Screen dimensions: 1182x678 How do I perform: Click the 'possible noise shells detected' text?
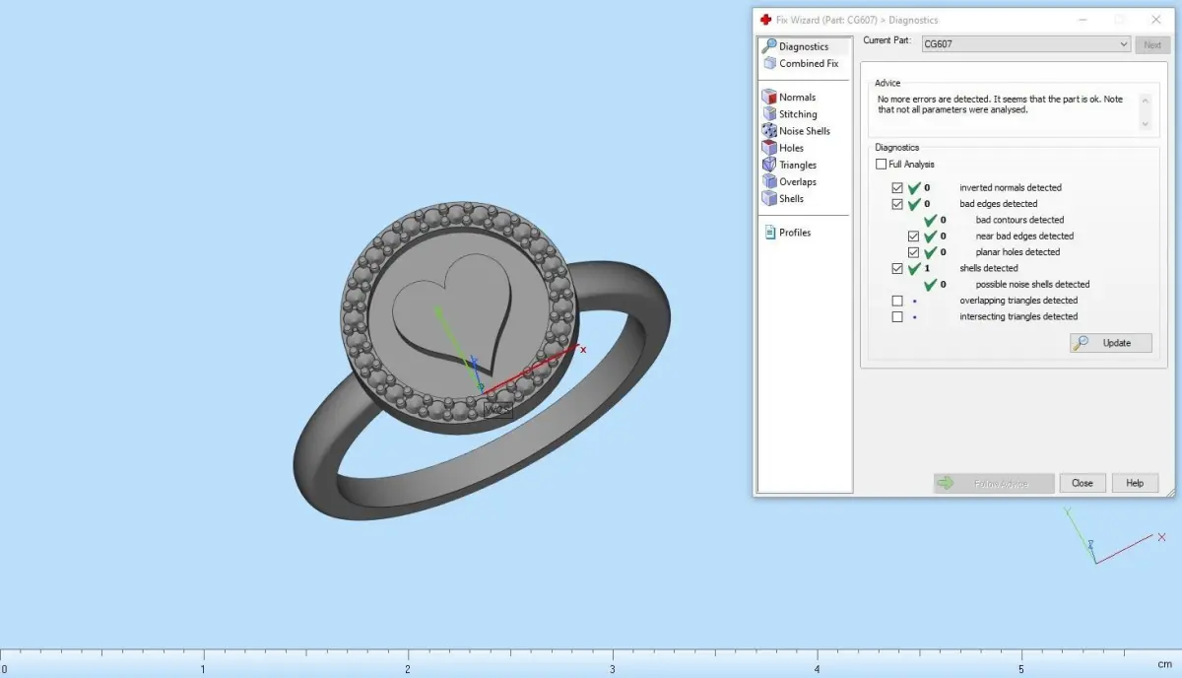(1032, 284)
